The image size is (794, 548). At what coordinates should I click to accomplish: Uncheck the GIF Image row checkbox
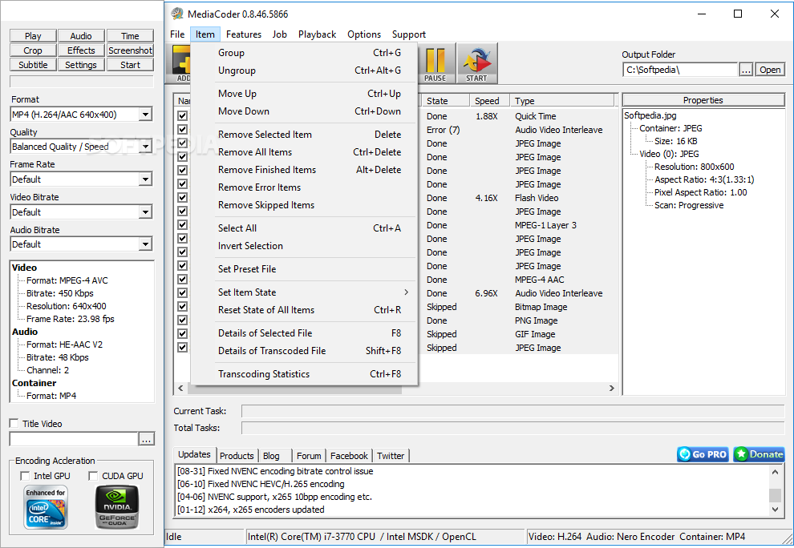point(183,334)
